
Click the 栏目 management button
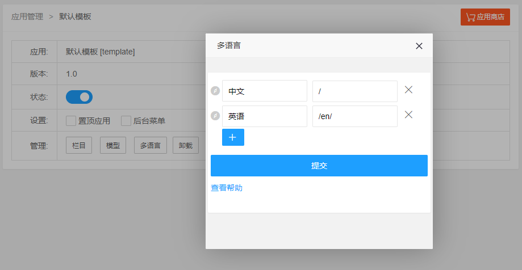[x=79, y=145]
